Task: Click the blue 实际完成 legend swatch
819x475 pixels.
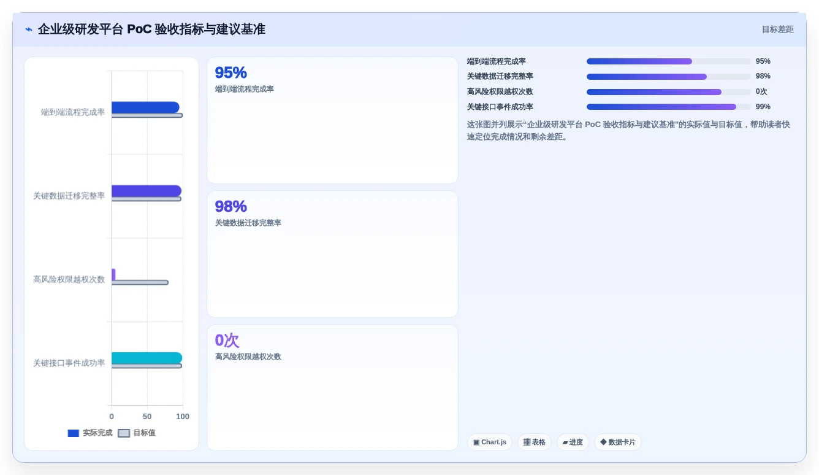Action: pyautogui.click(x=74, y=433)
